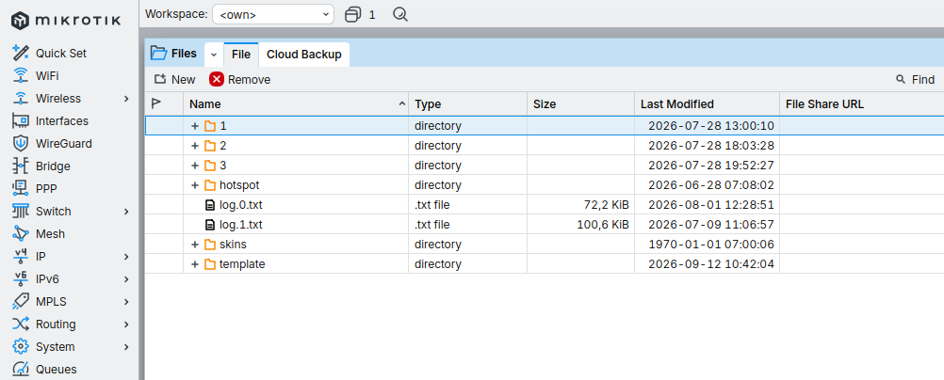The image size is (944, 380).
Task: Click the Wireless antenna icon
Action: 21,99
